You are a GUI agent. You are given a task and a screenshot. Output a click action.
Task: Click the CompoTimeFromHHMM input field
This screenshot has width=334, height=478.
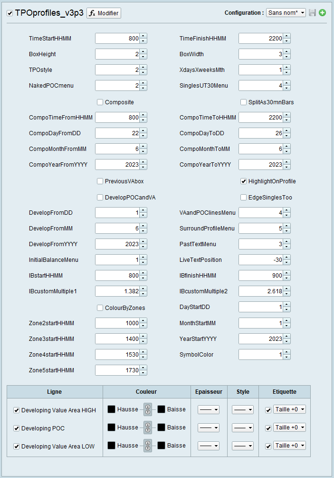click(x=117, y=118)
